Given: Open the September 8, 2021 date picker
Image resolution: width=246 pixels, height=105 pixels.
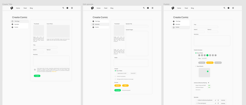Looking at the screenshot, I should point(122,73).
